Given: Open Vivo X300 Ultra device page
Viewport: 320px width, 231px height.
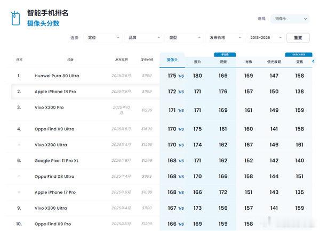Looking at the screenshot, I should (x=51, y=145).
